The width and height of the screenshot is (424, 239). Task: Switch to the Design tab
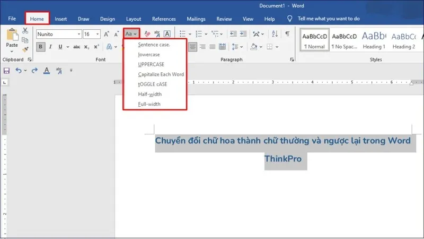(x=108, y=19)
